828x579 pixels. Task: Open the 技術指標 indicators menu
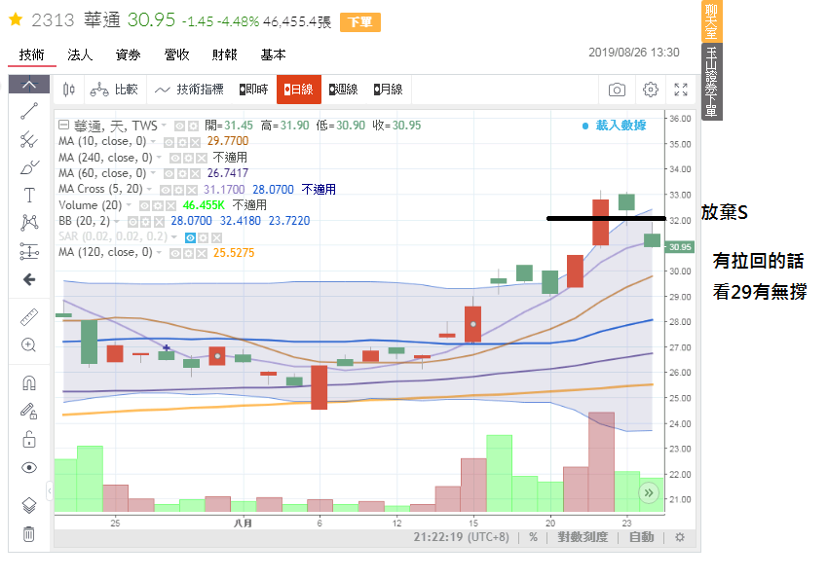point(189,90)
